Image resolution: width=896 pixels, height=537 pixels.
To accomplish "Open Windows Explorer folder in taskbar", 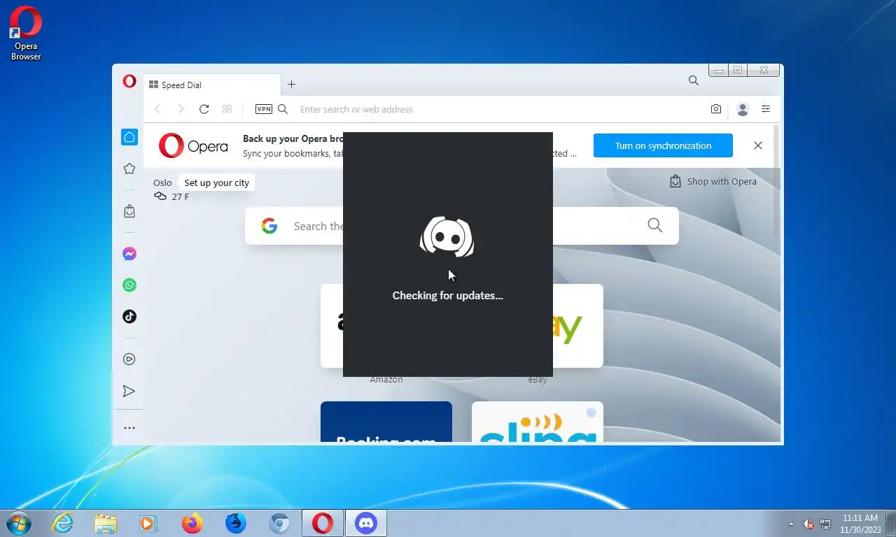I will [x=106, y=522].
